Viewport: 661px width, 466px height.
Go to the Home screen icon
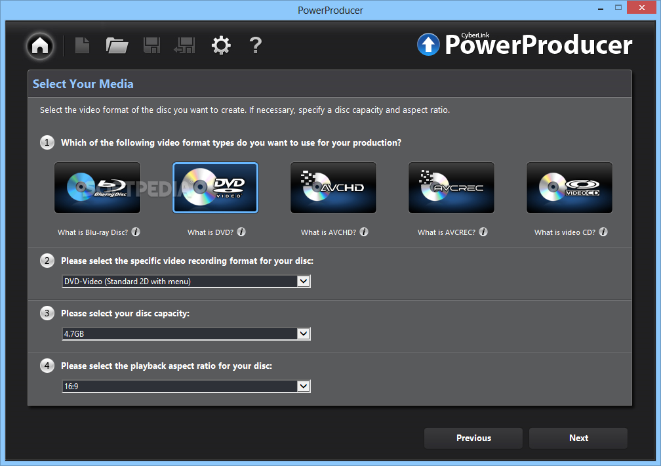click(41, 45)
